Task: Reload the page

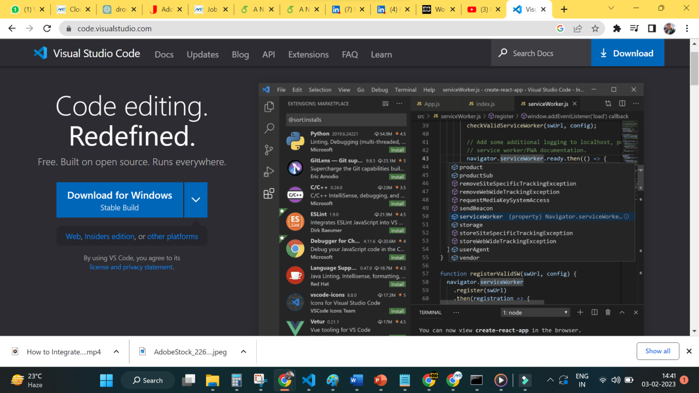Action: [47, 29]
